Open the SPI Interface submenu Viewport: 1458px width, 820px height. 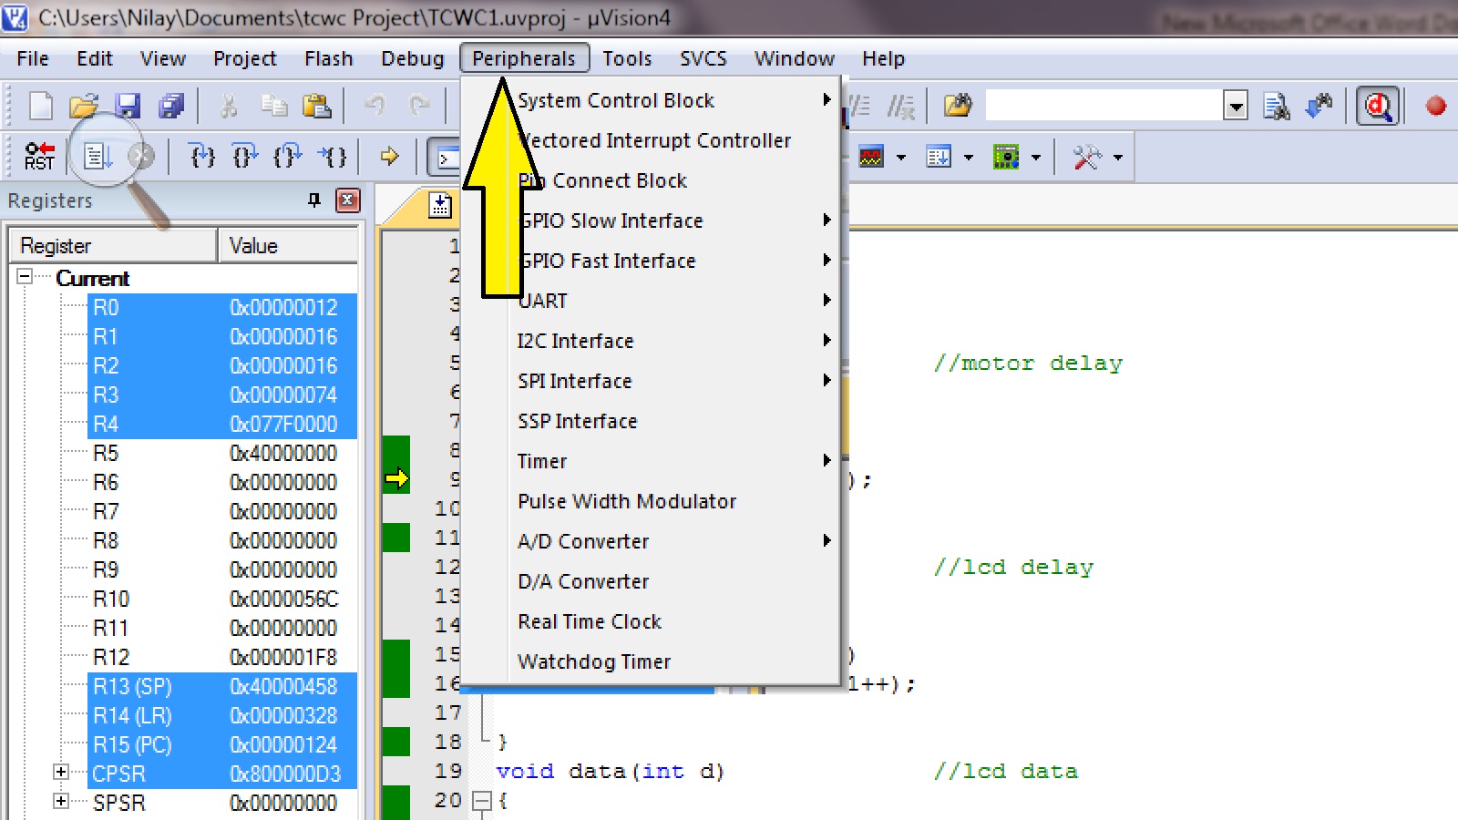pos(651,381)
